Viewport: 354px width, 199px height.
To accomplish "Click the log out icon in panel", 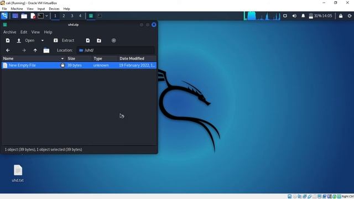I will (x=350, y=16).
